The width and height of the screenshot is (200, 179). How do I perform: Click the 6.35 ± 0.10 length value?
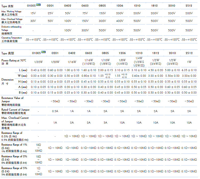189,70
